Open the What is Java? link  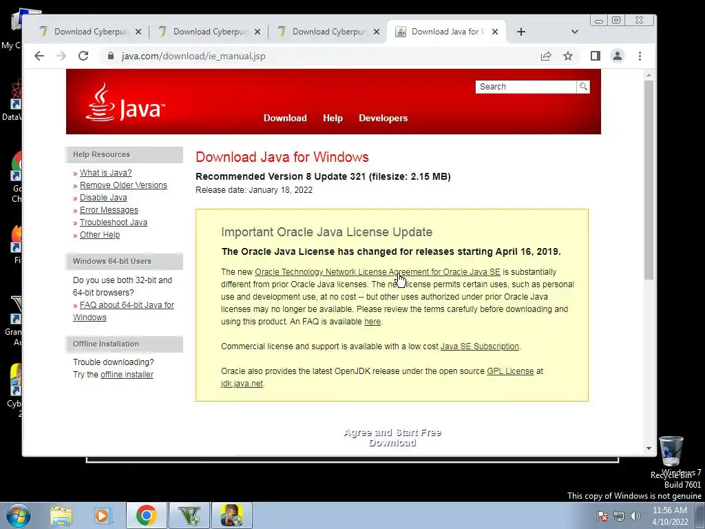pyautogui.click(x=105, y=173)
